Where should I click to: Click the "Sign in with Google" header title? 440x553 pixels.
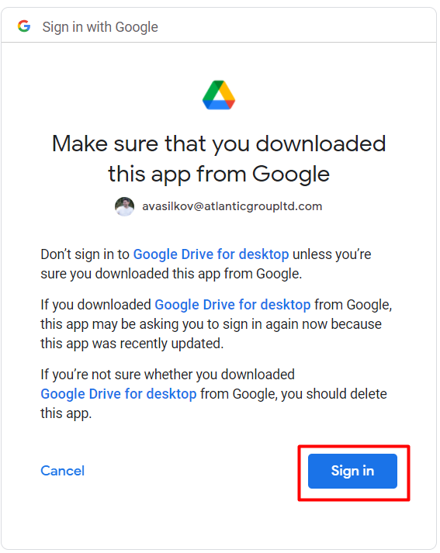pyautogui.click(x=100, y=27)
